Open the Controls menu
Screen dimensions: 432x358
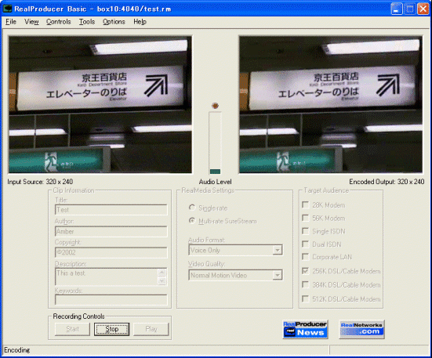[x=58, y=22]
